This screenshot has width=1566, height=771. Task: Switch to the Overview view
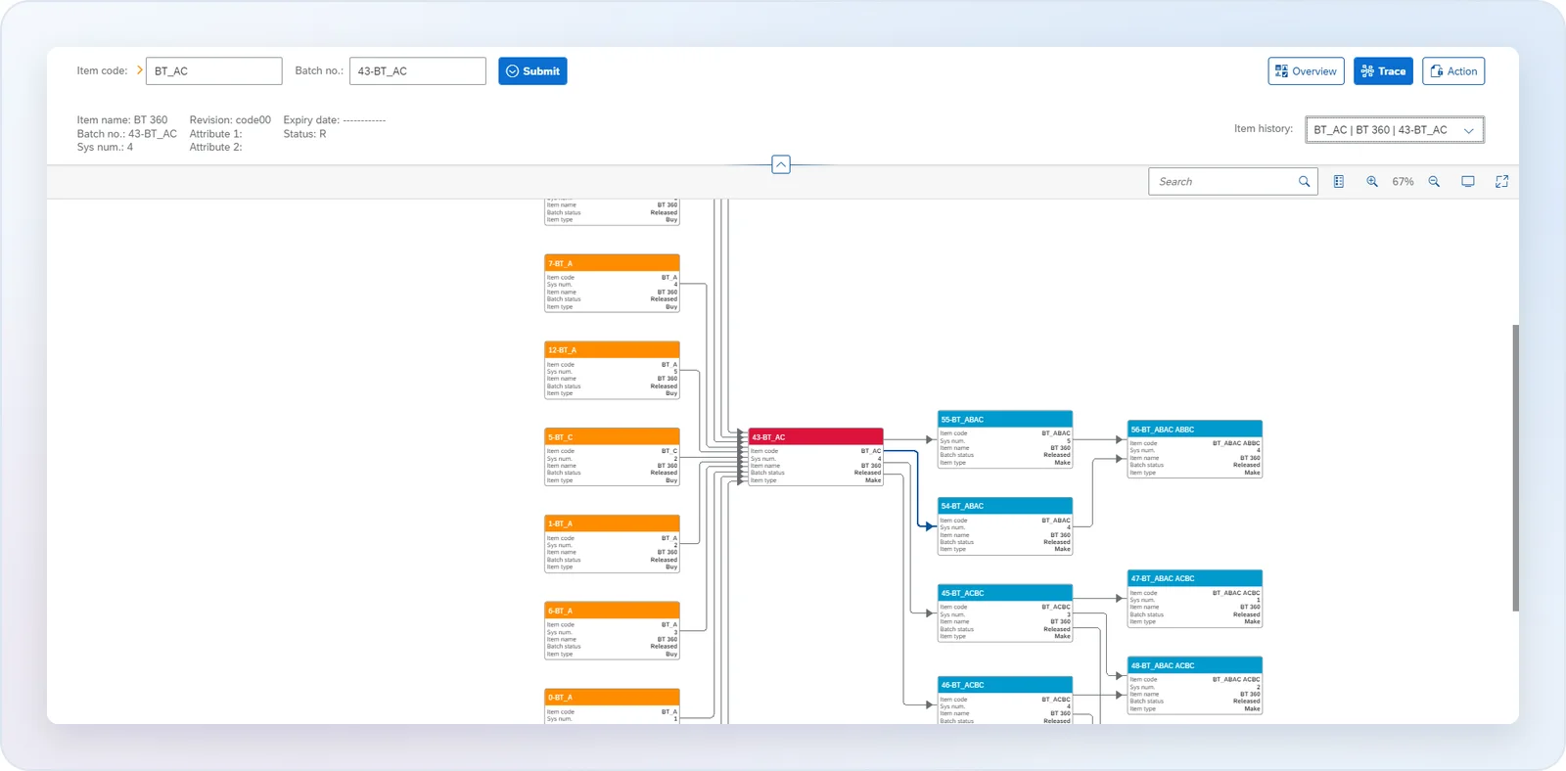pyautogui.click(x=1306, y=71)
